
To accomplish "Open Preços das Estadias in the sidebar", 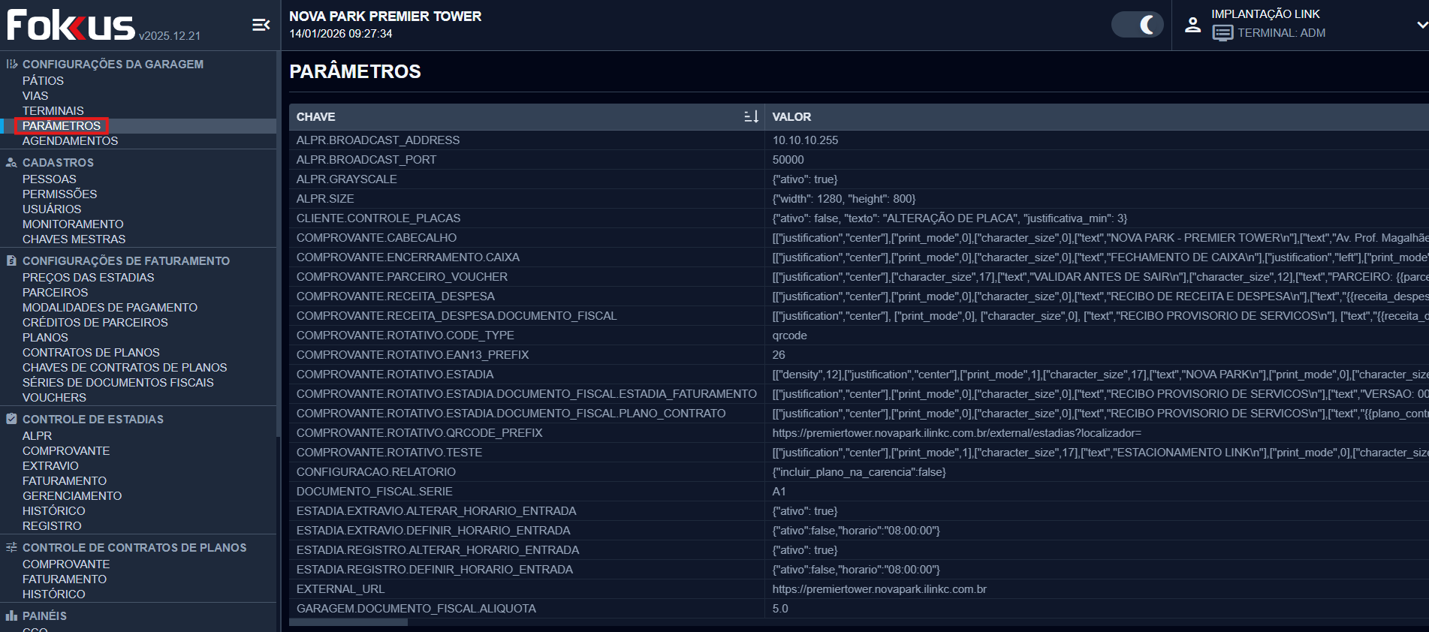I will [x=88, y=277].
